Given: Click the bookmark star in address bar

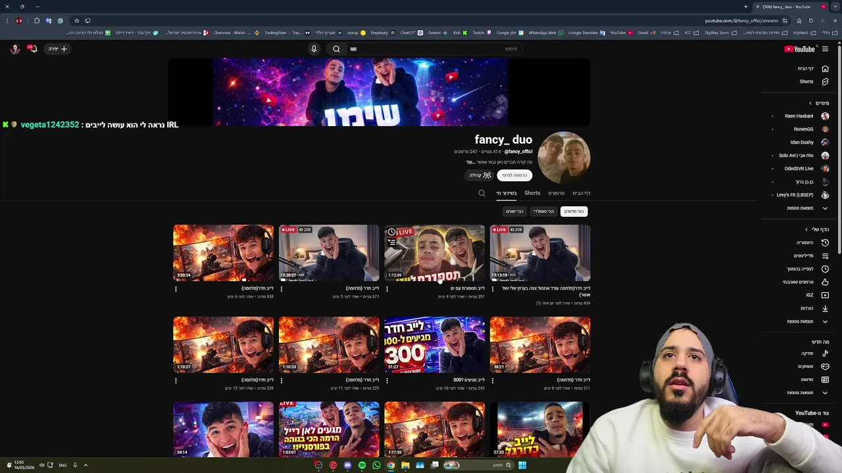Looking at the screenshot, I should [76, 20].
